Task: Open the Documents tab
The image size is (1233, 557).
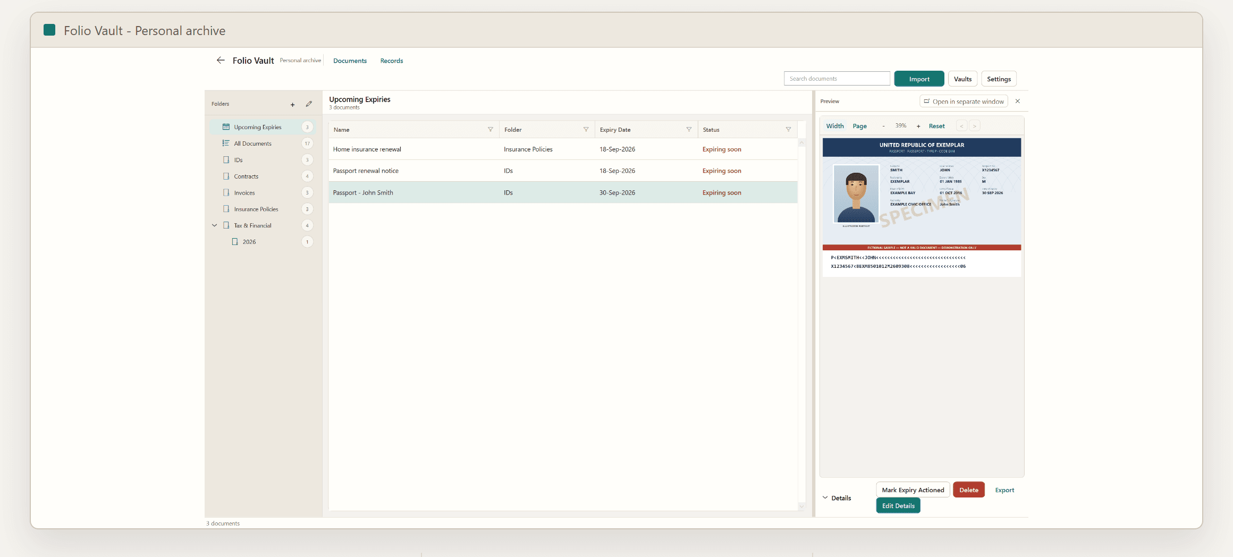Action: [350, 61]
